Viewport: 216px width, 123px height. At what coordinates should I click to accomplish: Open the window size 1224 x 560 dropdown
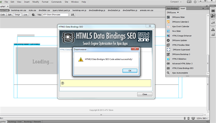click(x=202, y=118)
